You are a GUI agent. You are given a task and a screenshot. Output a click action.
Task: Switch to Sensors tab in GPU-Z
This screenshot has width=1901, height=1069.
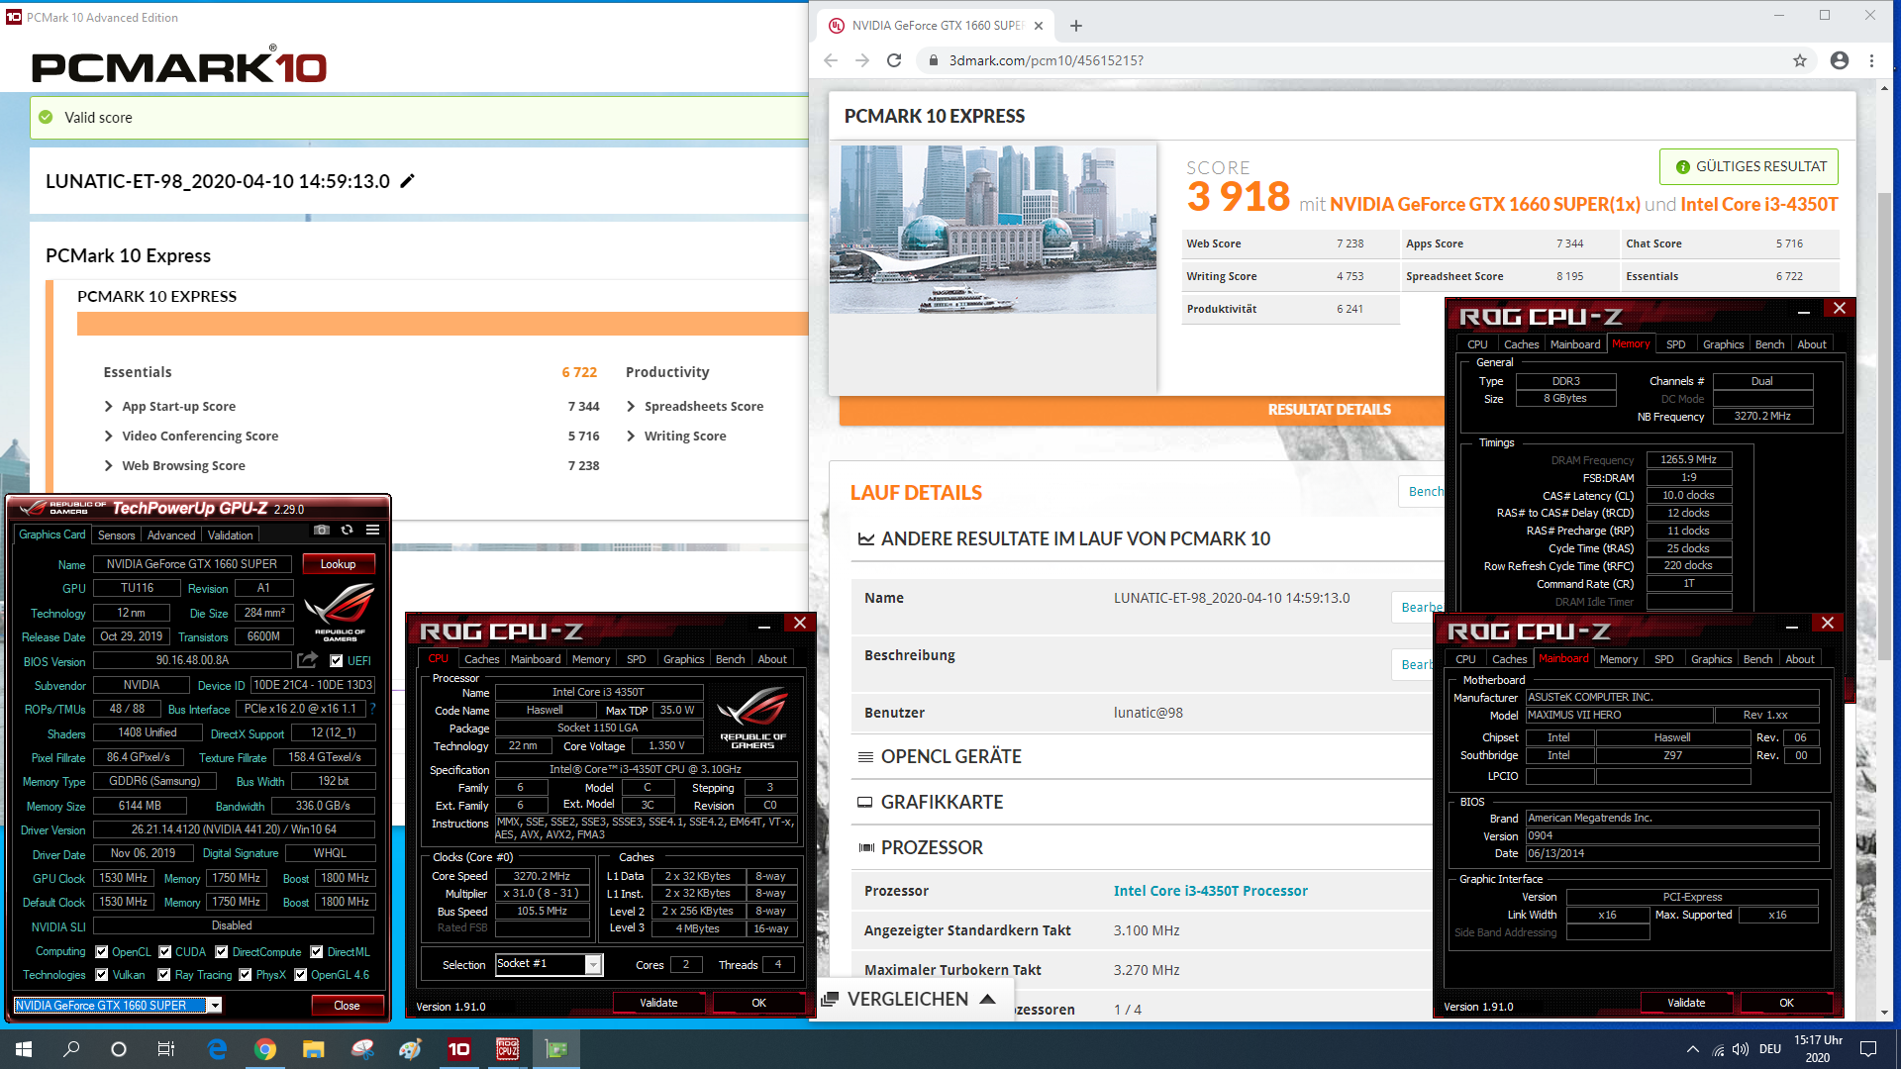(x=116, y=535)
